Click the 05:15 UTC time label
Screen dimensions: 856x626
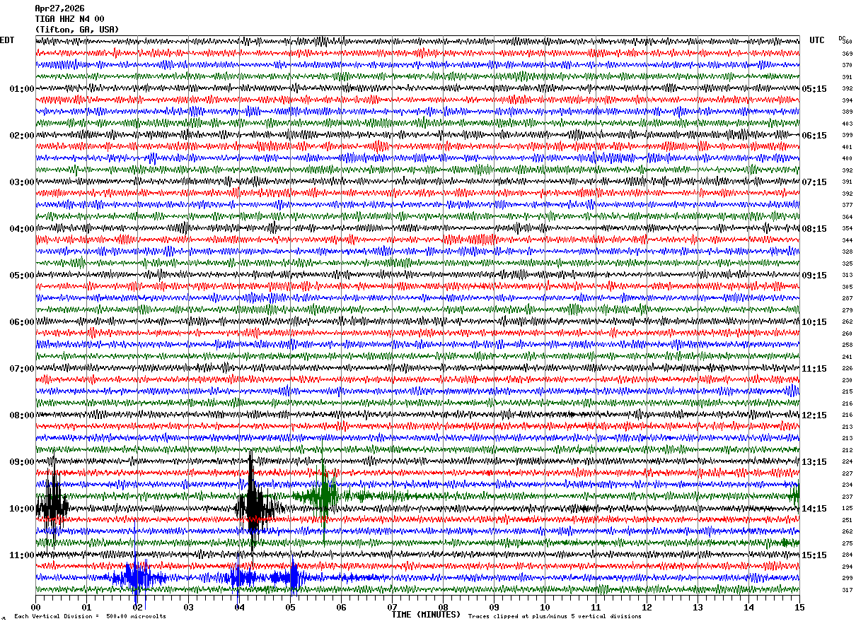point(814,89)
